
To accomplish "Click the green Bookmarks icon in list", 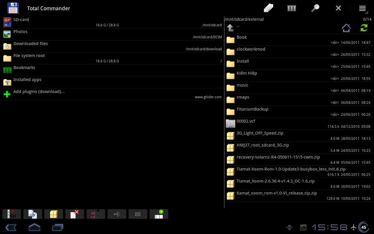I will [x=7, y=70].
